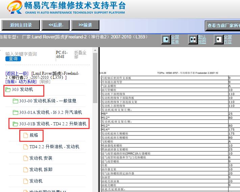Screen dimensions: 240x192
Task: Select table row 发动机上部绝缘体
Action: click(x=170, y=106)
